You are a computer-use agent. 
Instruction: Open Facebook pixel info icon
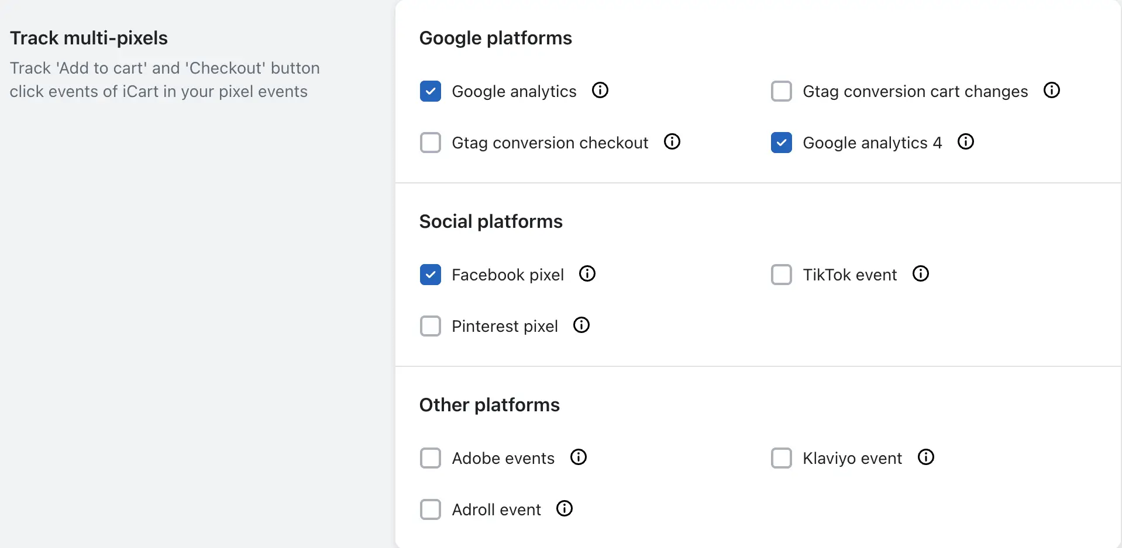coord(587,274)
